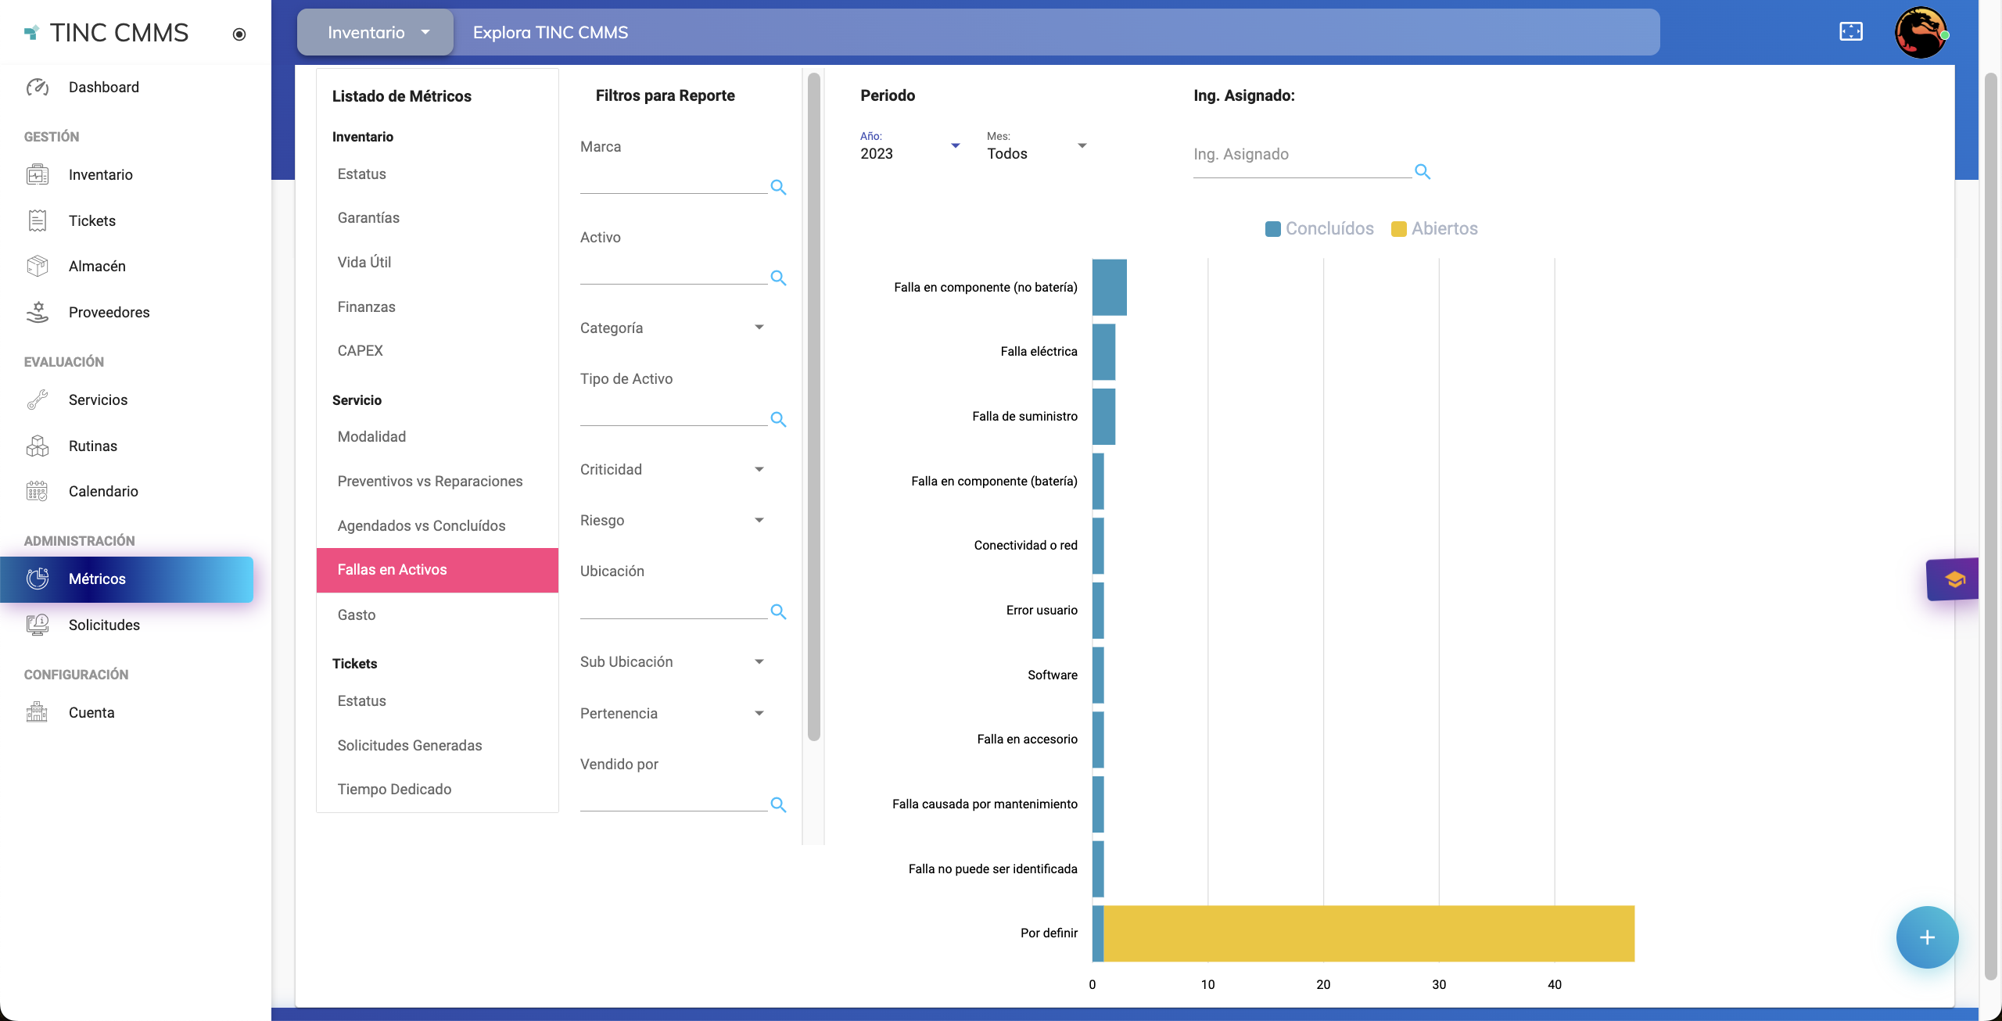Select the Rutinas sidebar icon

pos(38,446)
